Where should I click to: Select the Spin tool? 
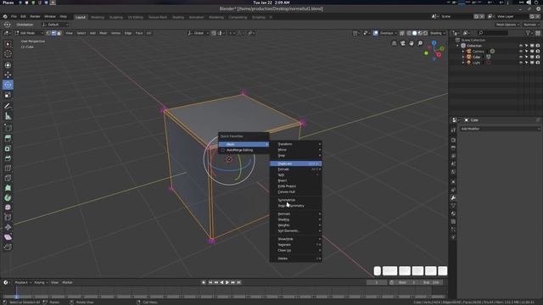point(8,197)
